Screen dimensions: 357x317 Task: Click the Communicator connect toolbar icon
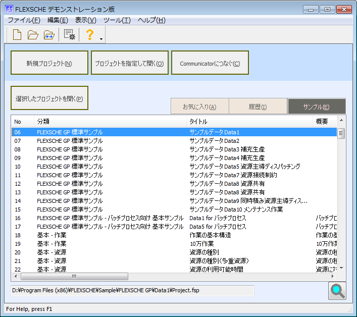pyautogui.click(x=49, y=35)
